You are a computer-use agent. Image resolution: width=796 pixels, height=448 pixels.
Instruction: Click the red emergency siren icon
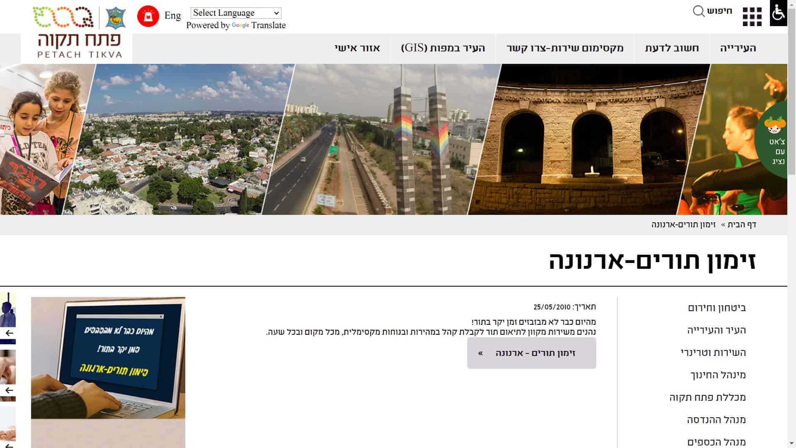tap(148, 17)
